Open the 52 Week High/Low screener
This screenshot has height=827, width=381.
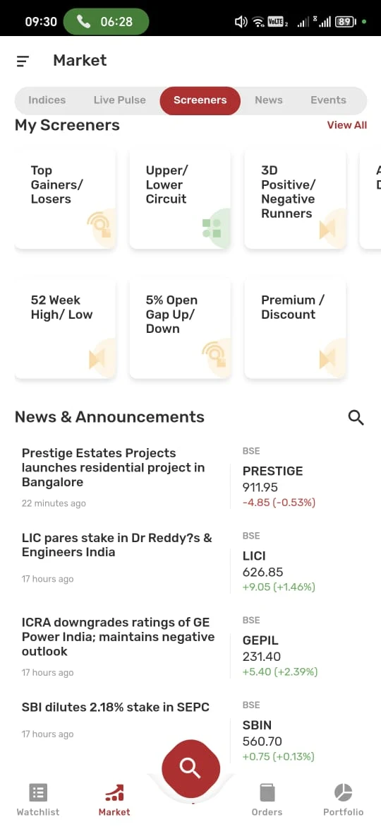click(65, 329)
